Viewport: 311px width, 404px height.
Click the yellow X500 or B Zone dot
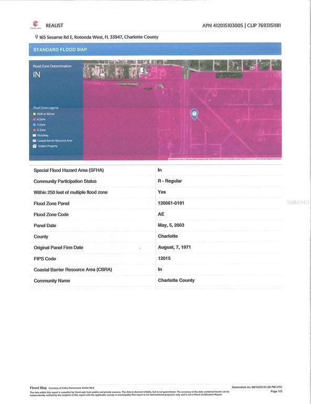[35, 114]
